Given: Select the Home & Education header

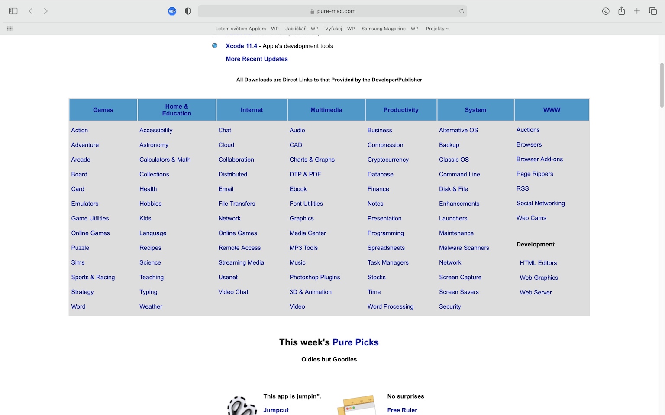Looking at the screenshot, I should (x=177, y=110).
